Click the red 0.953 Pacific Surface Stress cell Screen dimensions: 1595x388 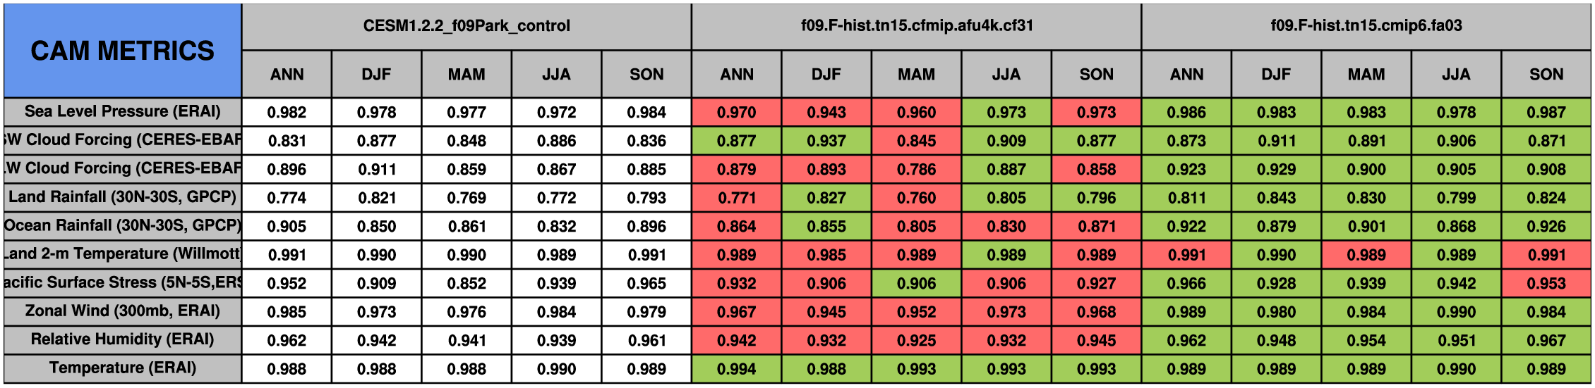point(1546,283)
